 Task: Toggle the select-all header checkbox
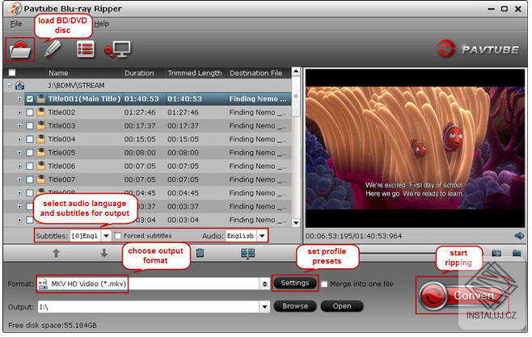pos(12,73)
